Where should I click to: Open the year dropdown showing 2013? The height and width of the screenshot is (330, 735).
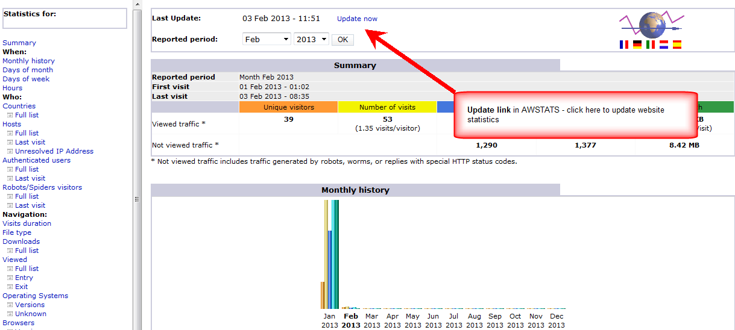click(311, 39)
